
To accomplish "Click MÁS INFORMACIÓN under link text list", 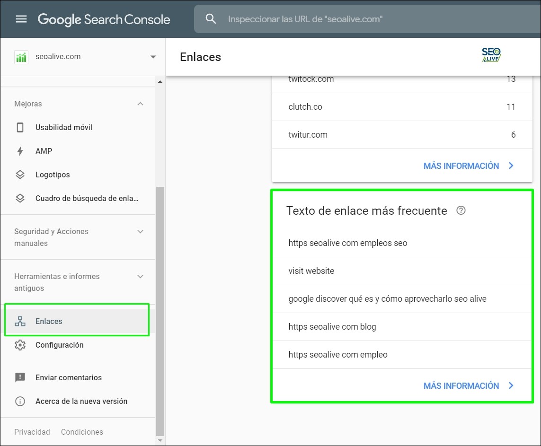I will point(468,385).
